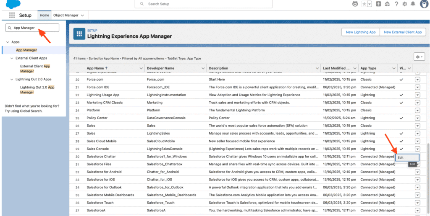Collapse External Client Apps tree node
The height and width of the screenshot is (216, 430).
pos(12,58)
